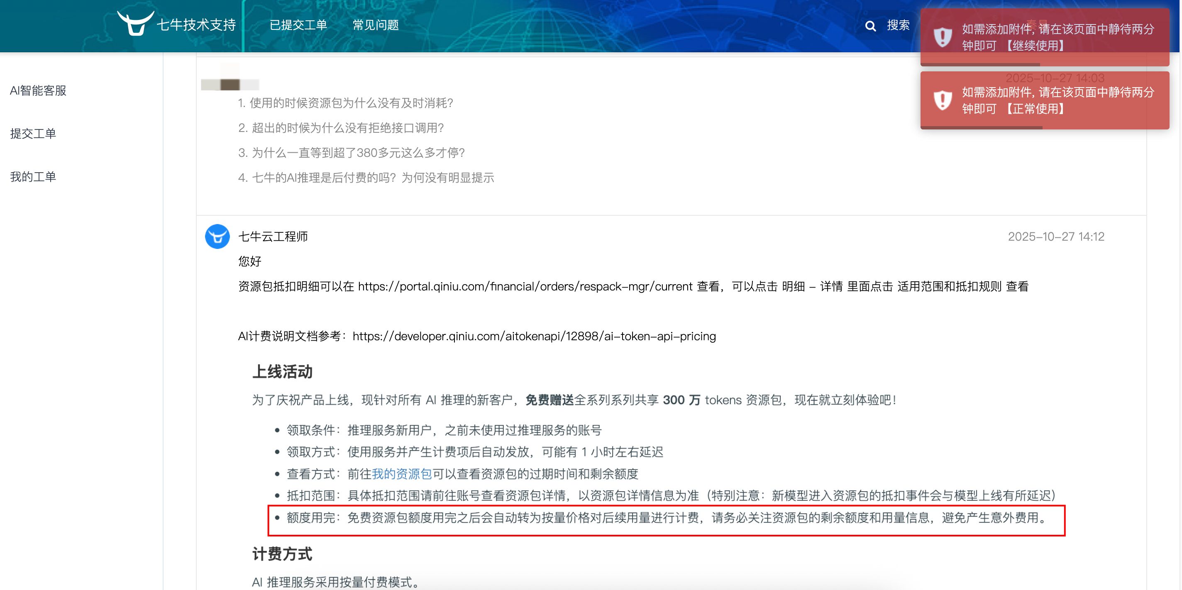Click the 2025-10-27 14:12 timestamp
The image size is (1182, 590).
click(x=1056, y=237)
